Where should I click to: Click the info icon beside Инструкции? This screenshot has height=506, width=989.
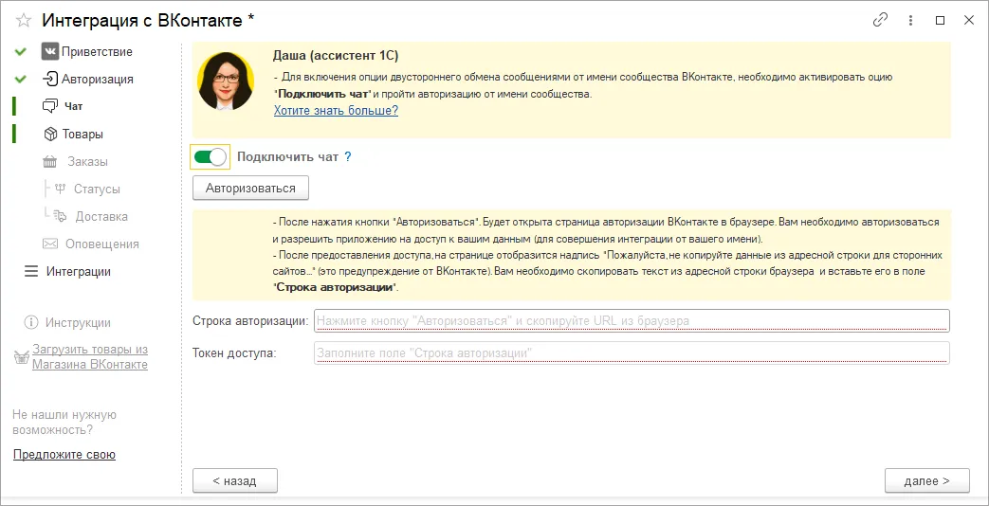[31, 322]
